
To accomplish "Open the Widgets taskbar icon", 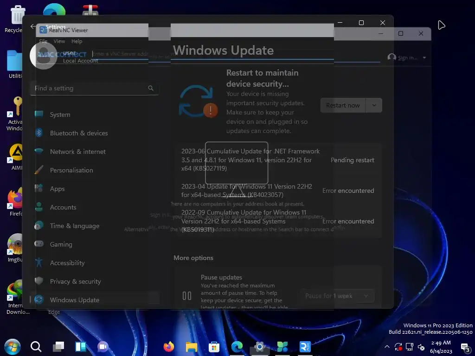I will pos(81,346).
